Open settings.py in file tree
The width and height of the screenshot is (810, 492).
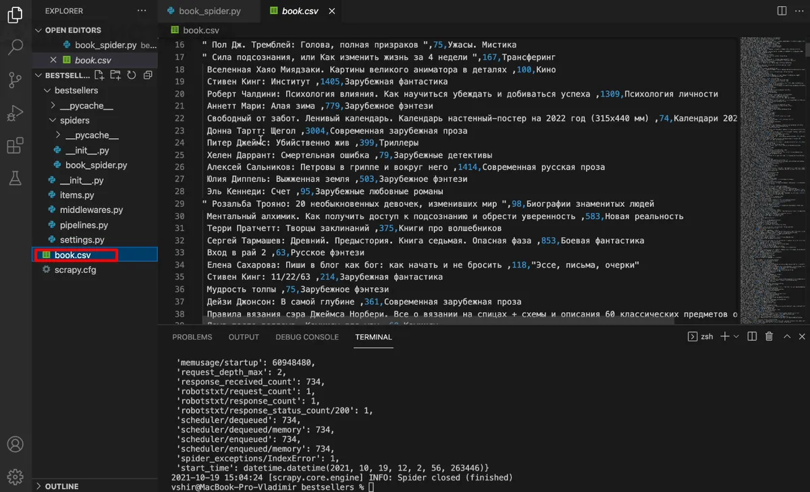pyautogui.click(x=82, y=240)
